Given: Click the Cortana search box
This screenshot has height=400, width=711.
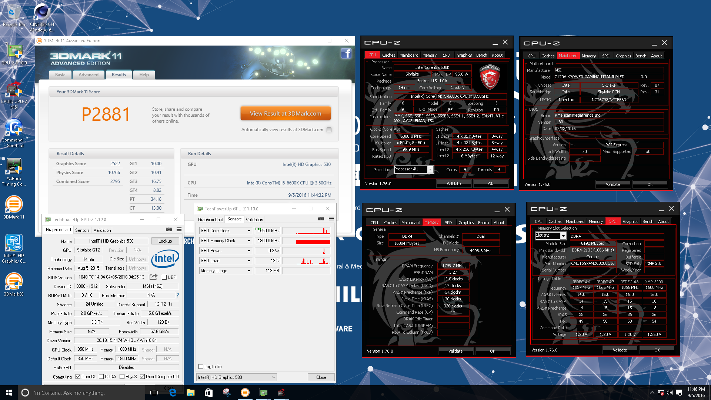Looking at the screenshot, I should click(x=81, y=393).
